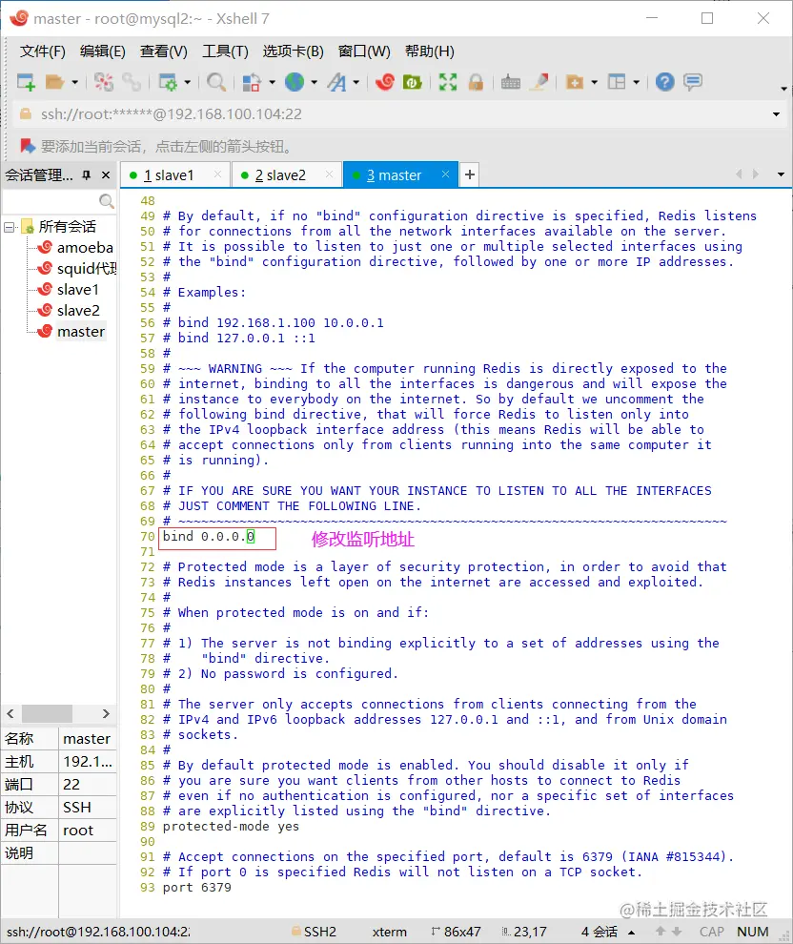793x944 pixels.
Task: Click the SSH2 status bar entry
Action: (x=315, y=932)
